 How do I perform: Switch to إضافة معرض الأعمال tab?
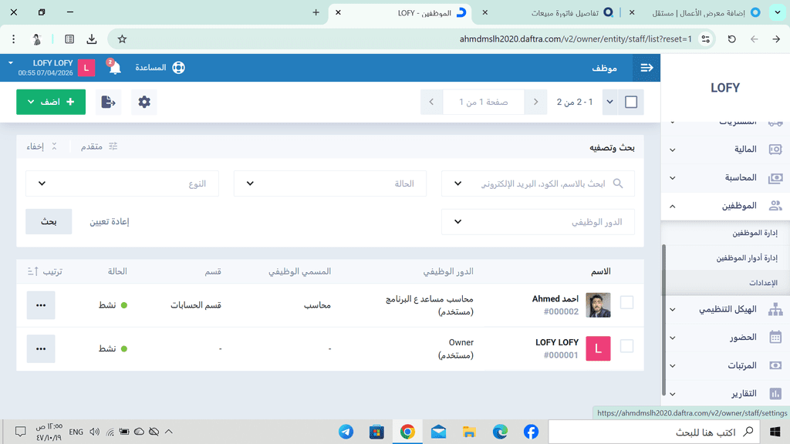[698, 12]
